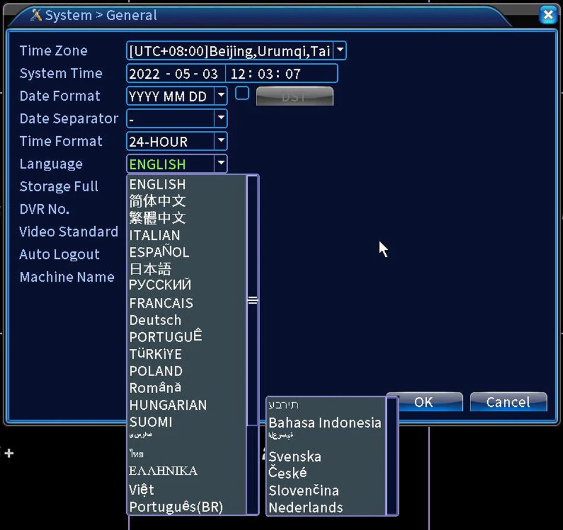Pick Bahasa Indonesia from the list
The image size is (563, 530).
coord(325,423)
